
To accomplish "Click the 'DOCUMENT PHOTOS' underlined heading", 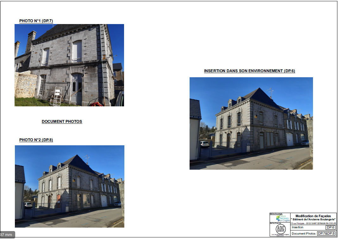I will click(62, 122).
